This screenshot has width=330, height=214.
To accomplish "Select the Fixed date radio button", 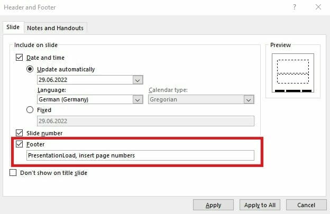I will pyautogui.click(x=31, y=110).
